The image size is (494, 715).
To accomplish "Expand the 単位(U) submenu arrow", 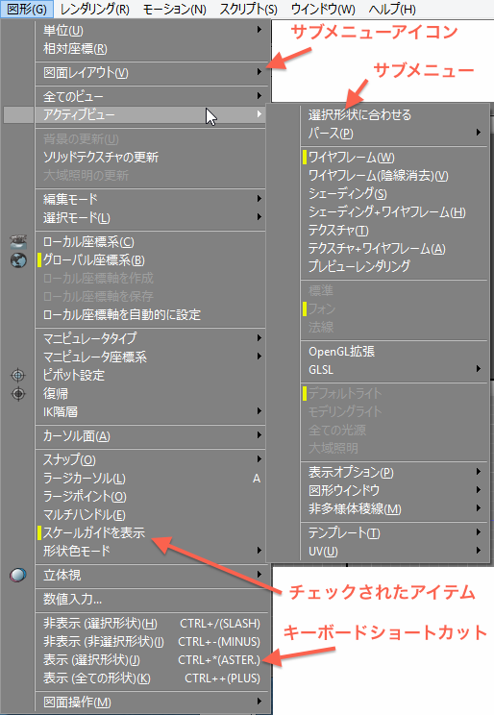I will [259, 30].
